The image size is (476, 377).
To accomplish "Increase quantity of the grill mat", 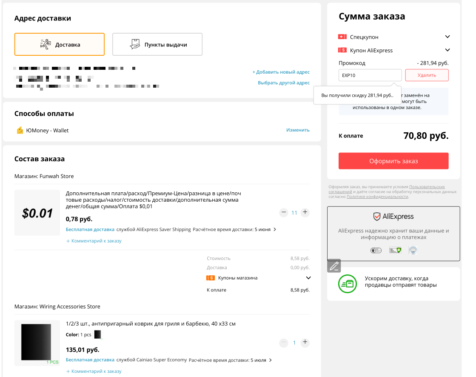I will pos(305,343).
